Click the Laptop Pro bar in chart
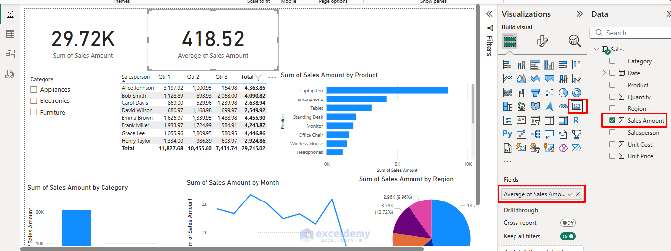 pyautogui.click(x=387, y=90)
